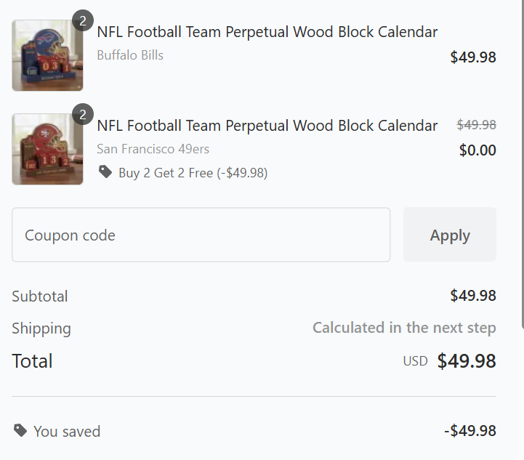Click the Subtotal label
524x460 pixels.
40,296
